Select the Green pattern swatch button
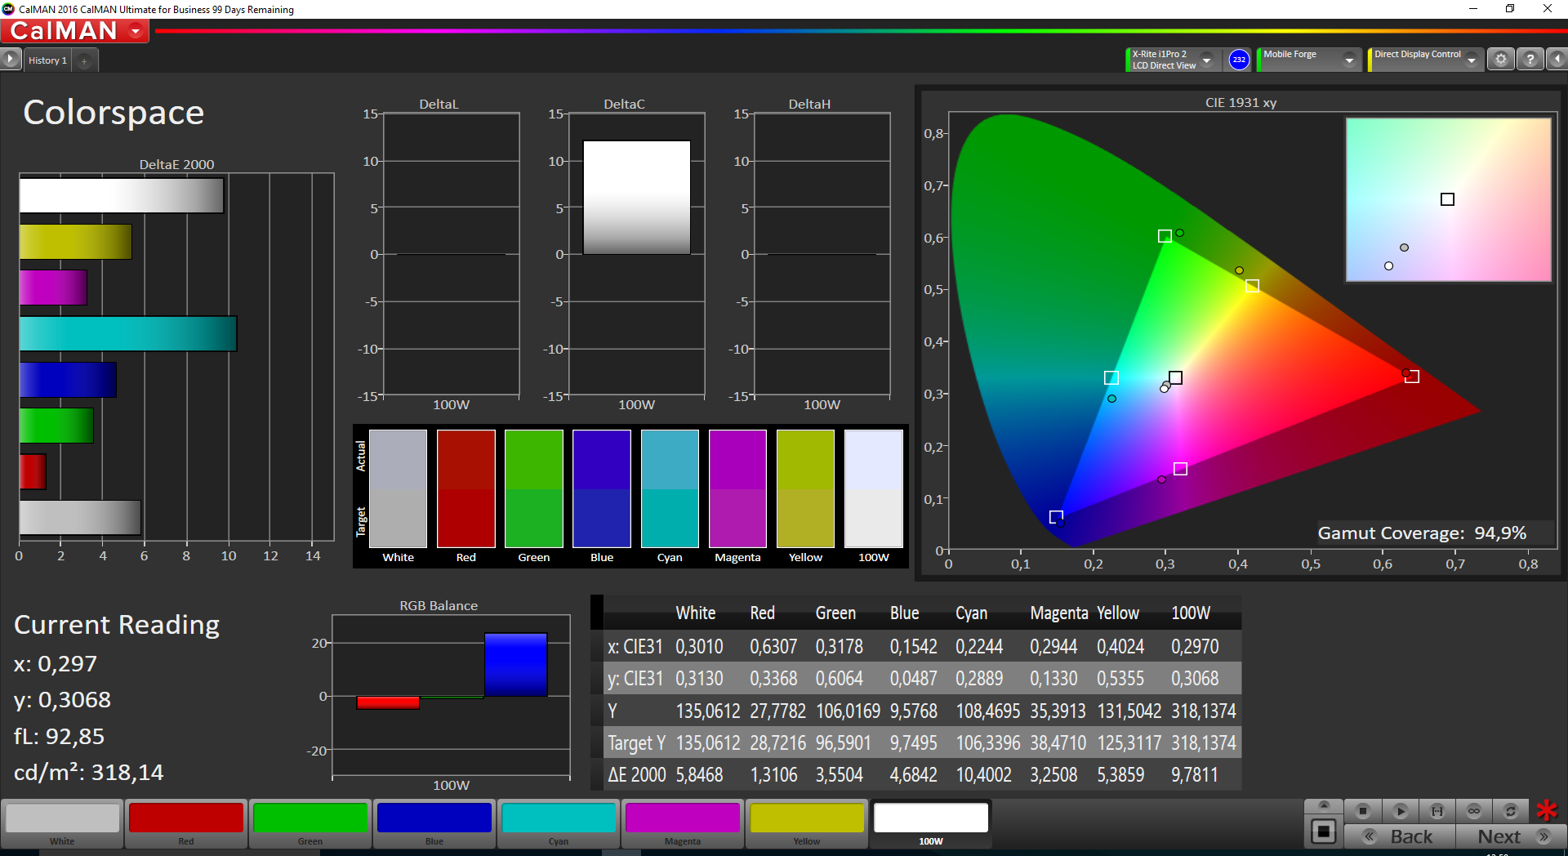This screenshot has height=856, width=1568. (310, 823)
